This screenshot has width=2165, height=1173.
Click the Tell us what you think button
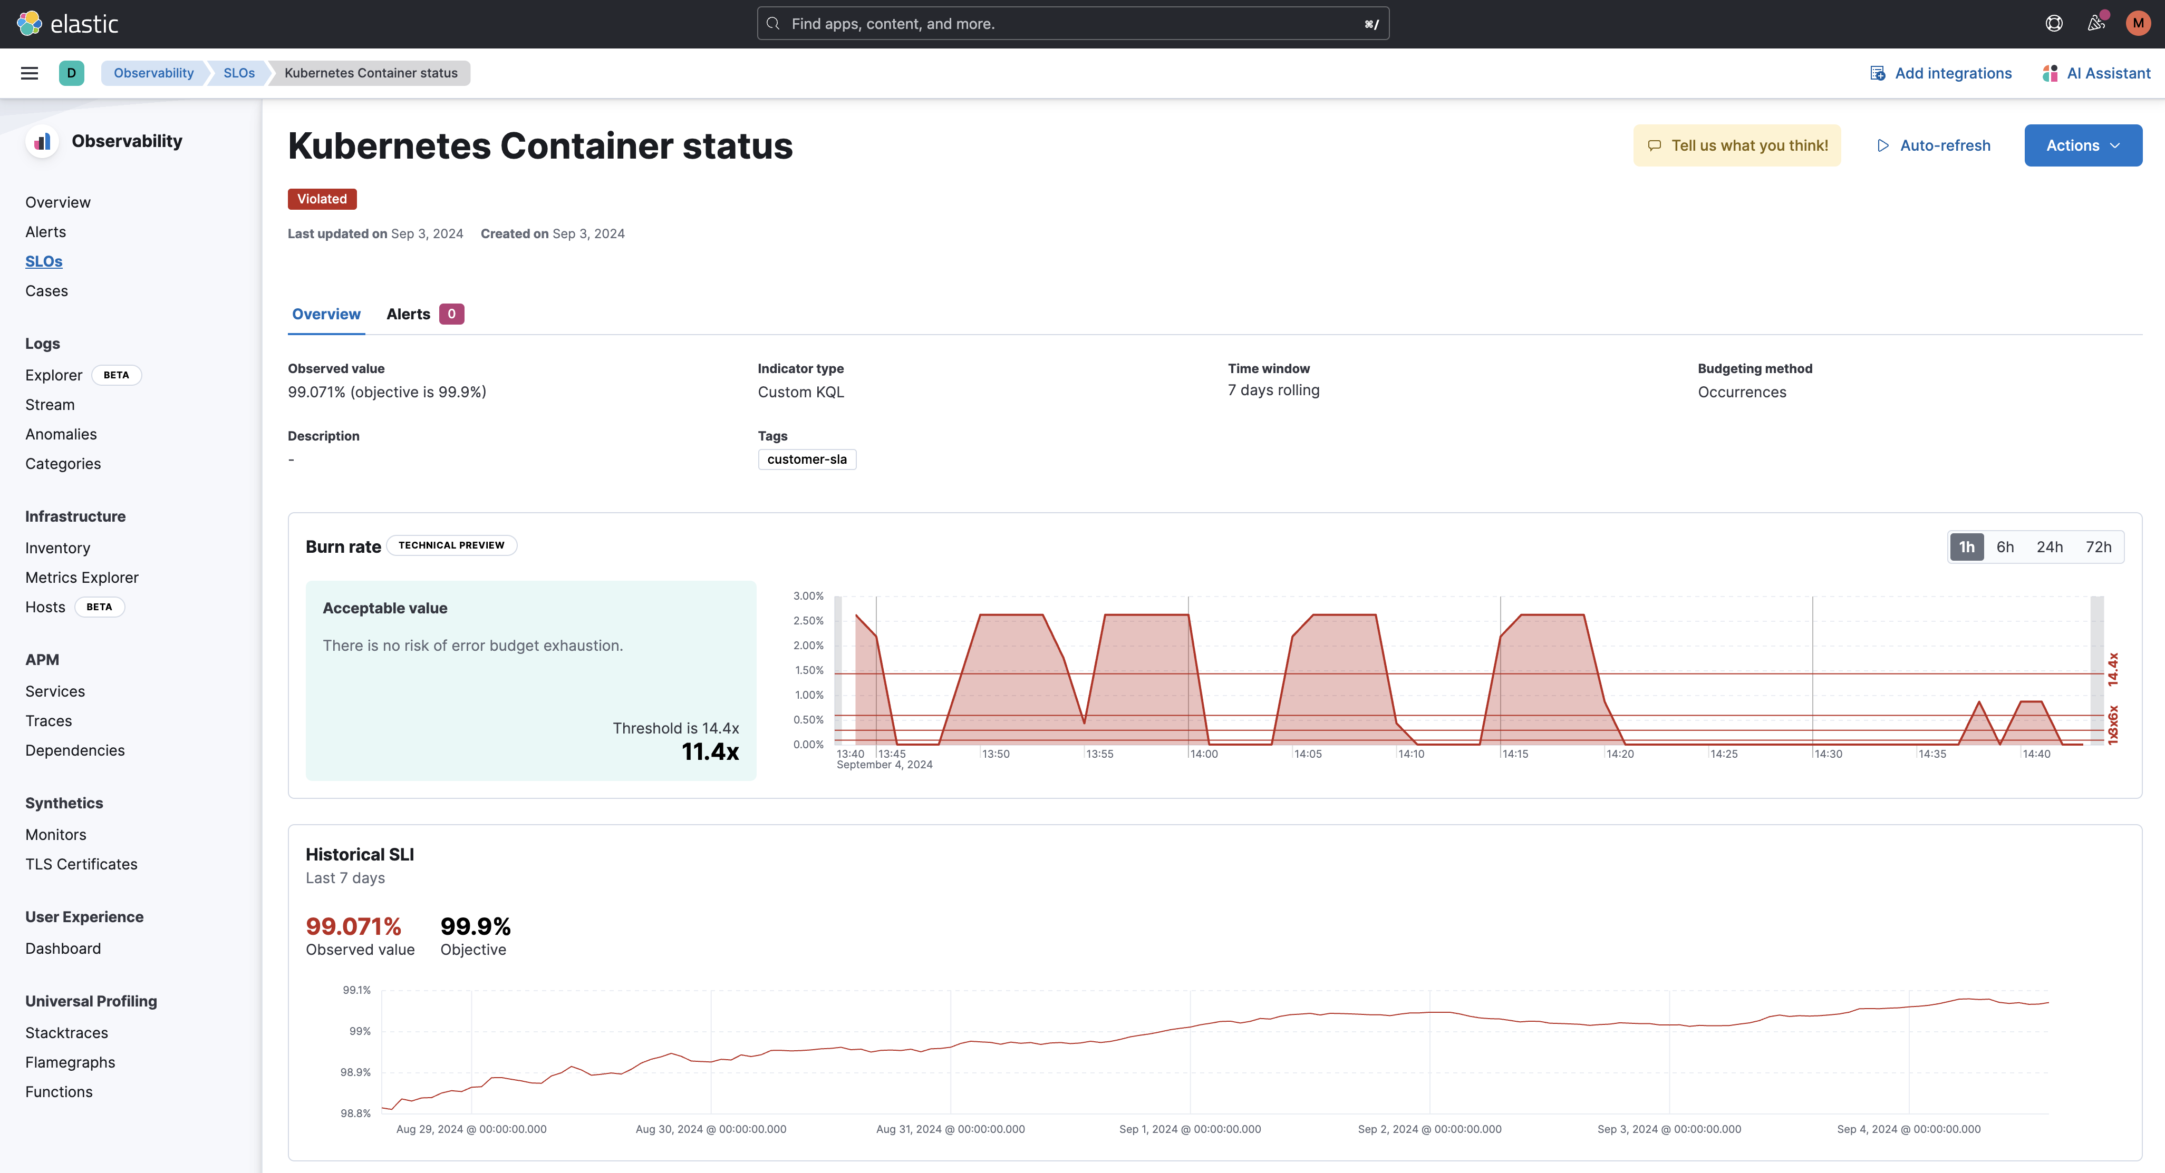tap(1736, 144)
